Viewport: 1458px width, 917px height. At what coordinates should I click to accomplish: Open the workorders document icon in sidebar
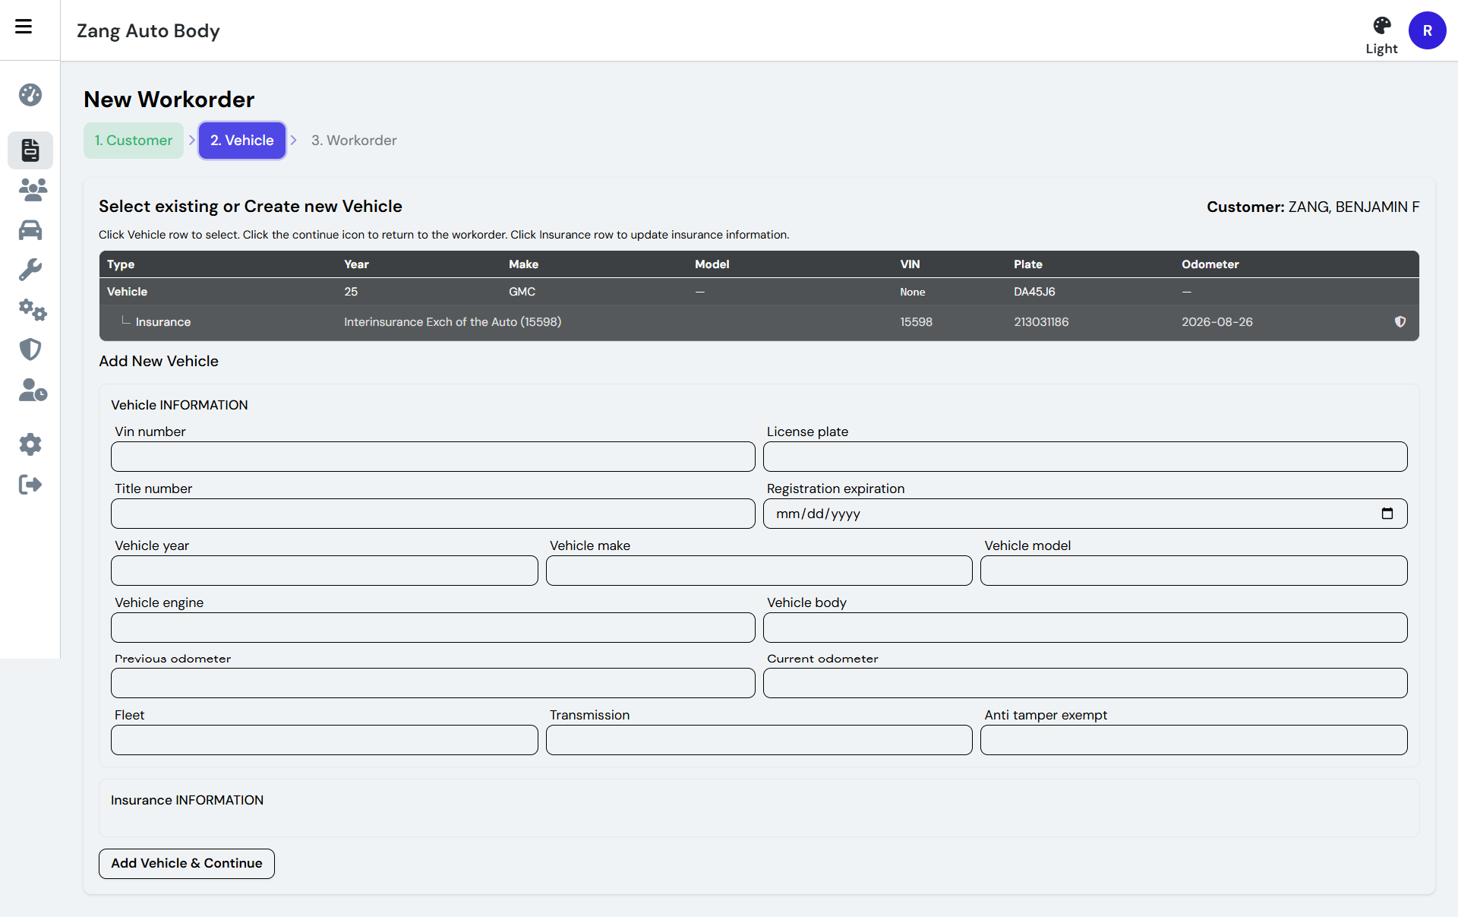tap(30, 150)
